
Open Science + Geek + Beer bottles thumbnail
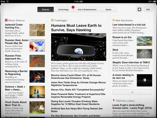(x=37, y=92)
